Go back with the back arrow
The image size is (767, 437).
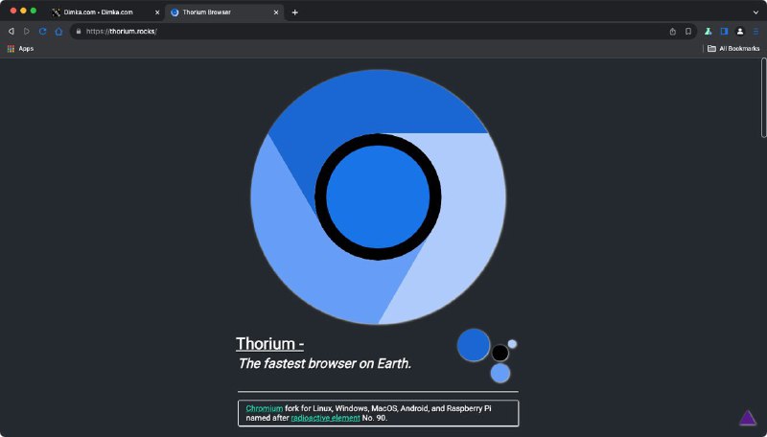[11, 32]
